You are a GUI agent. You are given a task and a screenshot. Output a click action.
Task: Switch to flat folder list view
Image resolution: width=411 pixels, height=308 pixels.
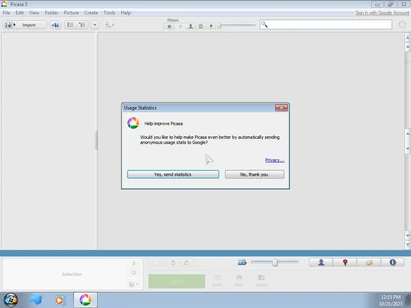pyautogui.click(x=70, y=25)
